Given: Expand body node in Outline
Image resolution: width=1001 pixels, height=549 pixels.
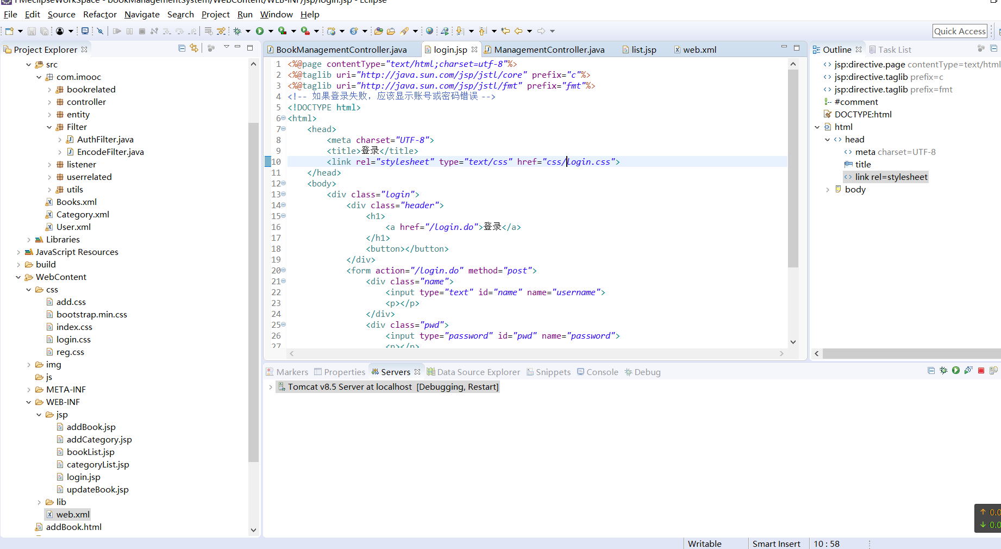Looking at the screenshot, I should (x=828, y=190).
